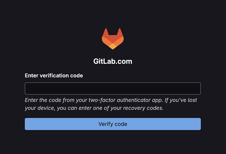The height and width of the screenshot is (154, 226).
Task: Click the word 'verification' in the field label
Action: point(54,76)
